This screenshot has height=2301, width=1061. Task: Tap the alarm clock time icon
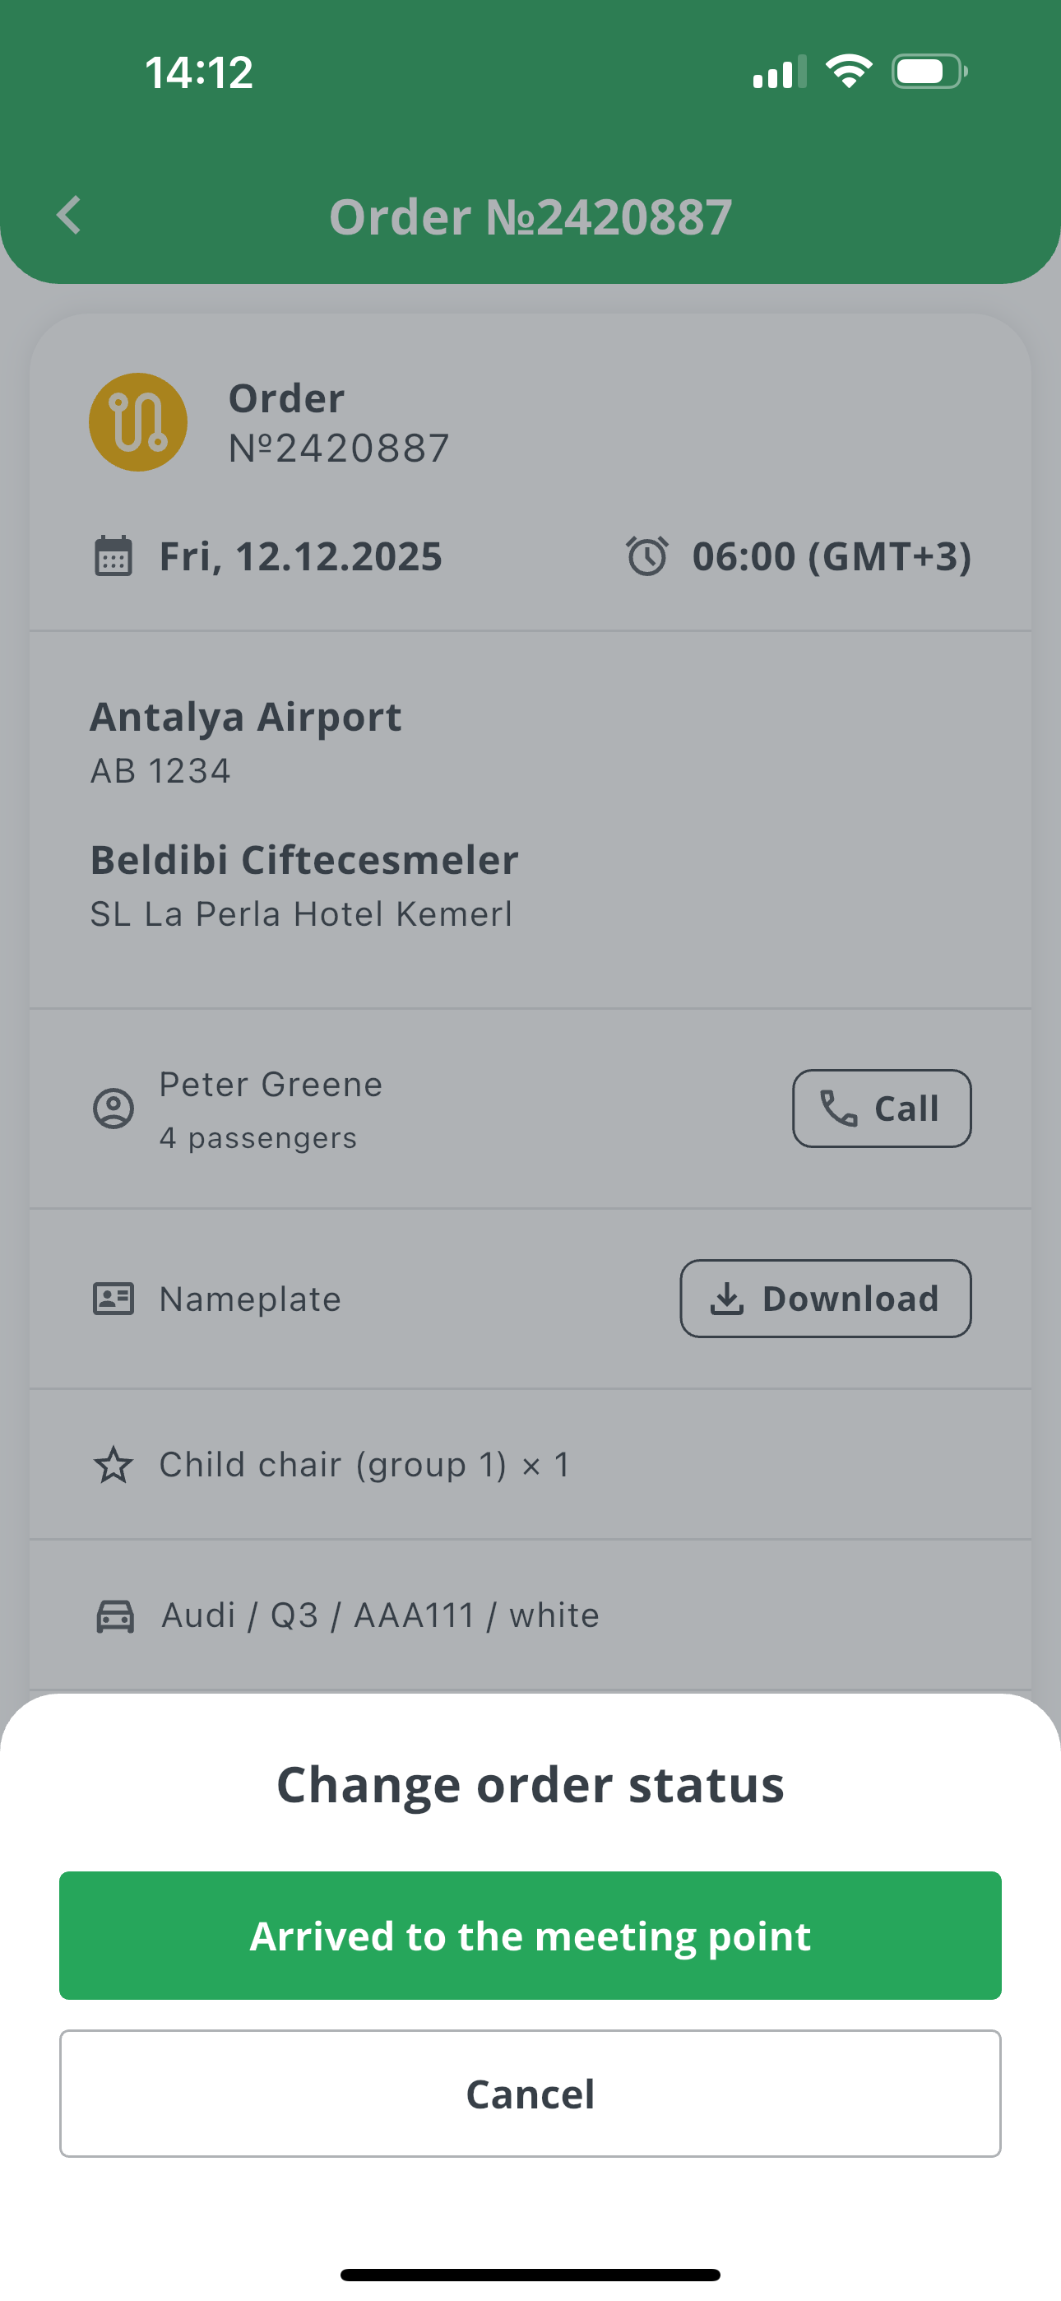click(646, 556)
